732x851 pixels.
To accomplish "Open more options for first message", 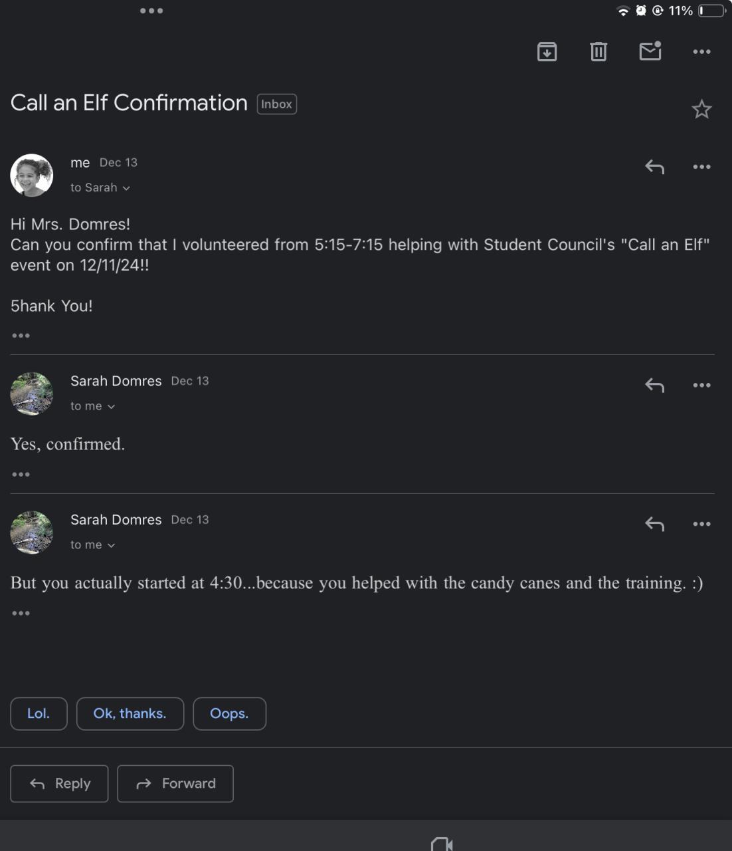I will point(701,167).
